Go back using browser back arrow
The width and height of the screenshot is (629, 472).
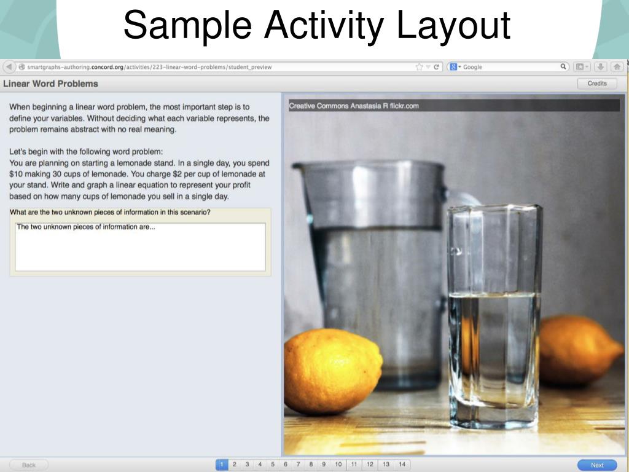(x=9, y=66)
